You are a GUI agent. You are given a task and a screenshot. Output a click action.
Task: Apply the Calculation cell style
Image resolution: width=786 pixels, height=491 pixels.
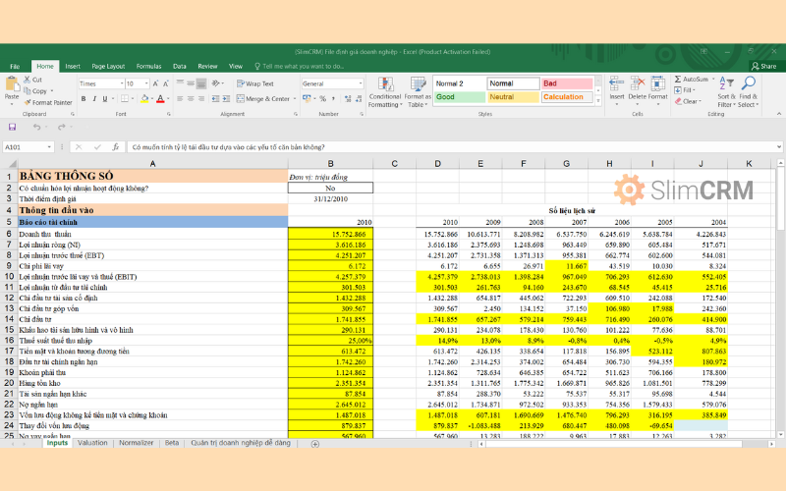tap(567, 97)
